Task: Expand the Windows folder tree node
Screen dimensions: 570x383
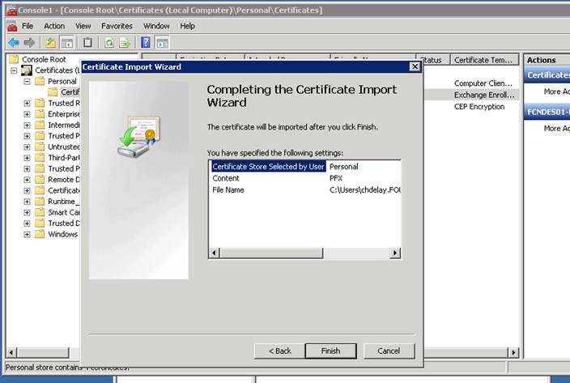Action: [28, 235]
